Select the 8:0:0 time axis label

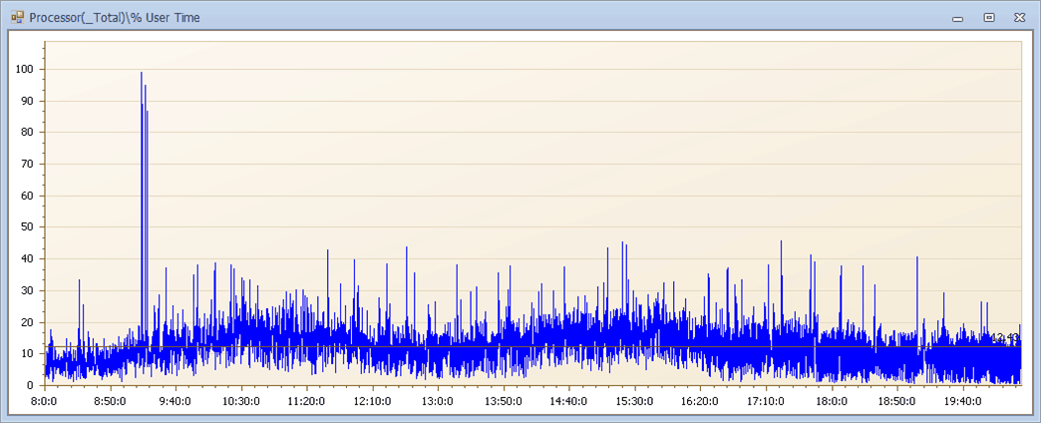(44, 401)
